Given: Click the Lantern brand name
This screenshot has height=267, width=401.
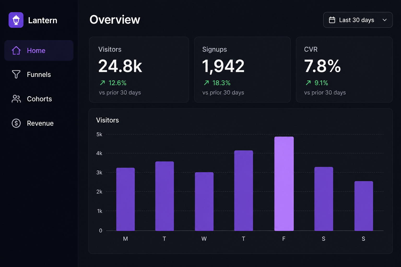Looking at the screenshot, I should pos(43,20).
